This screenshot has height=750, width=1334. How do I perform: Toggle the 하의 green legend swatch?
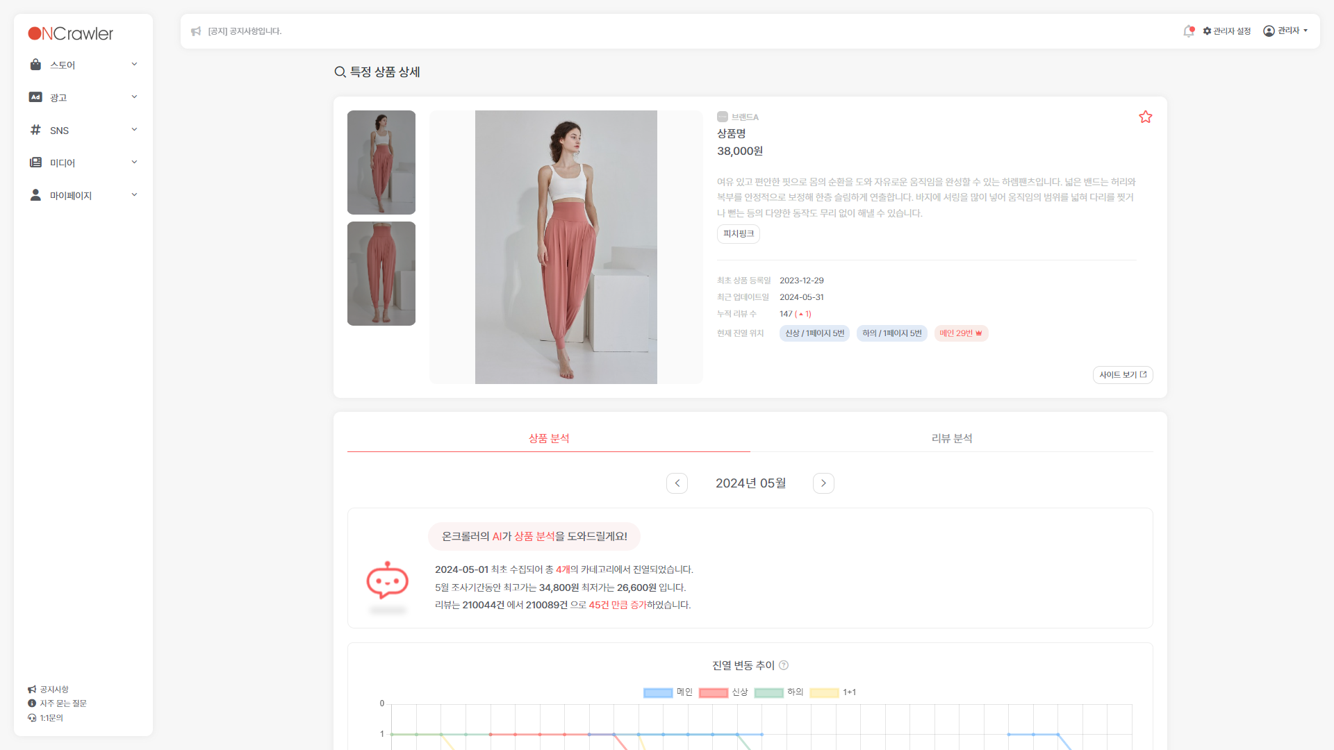(769, 692)
